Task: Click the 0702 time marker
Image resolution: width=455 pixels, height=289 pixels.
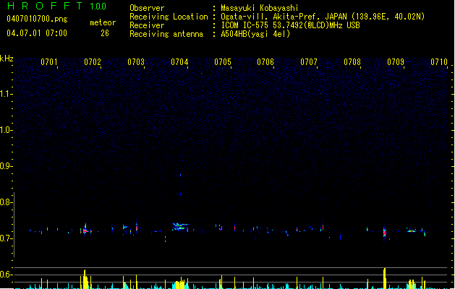Action: click(x=93, y=62)
